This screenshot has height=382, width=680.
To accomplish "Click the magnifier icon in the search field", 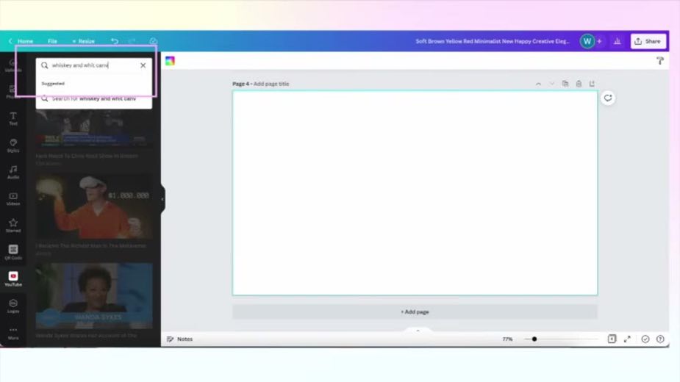I will pos(45,65).
